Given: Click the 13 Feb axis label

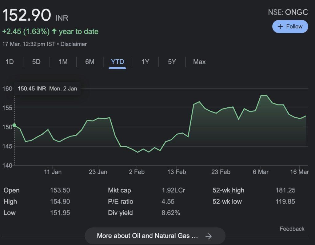Looking at the screenshot, I should [x=177, y=172].
